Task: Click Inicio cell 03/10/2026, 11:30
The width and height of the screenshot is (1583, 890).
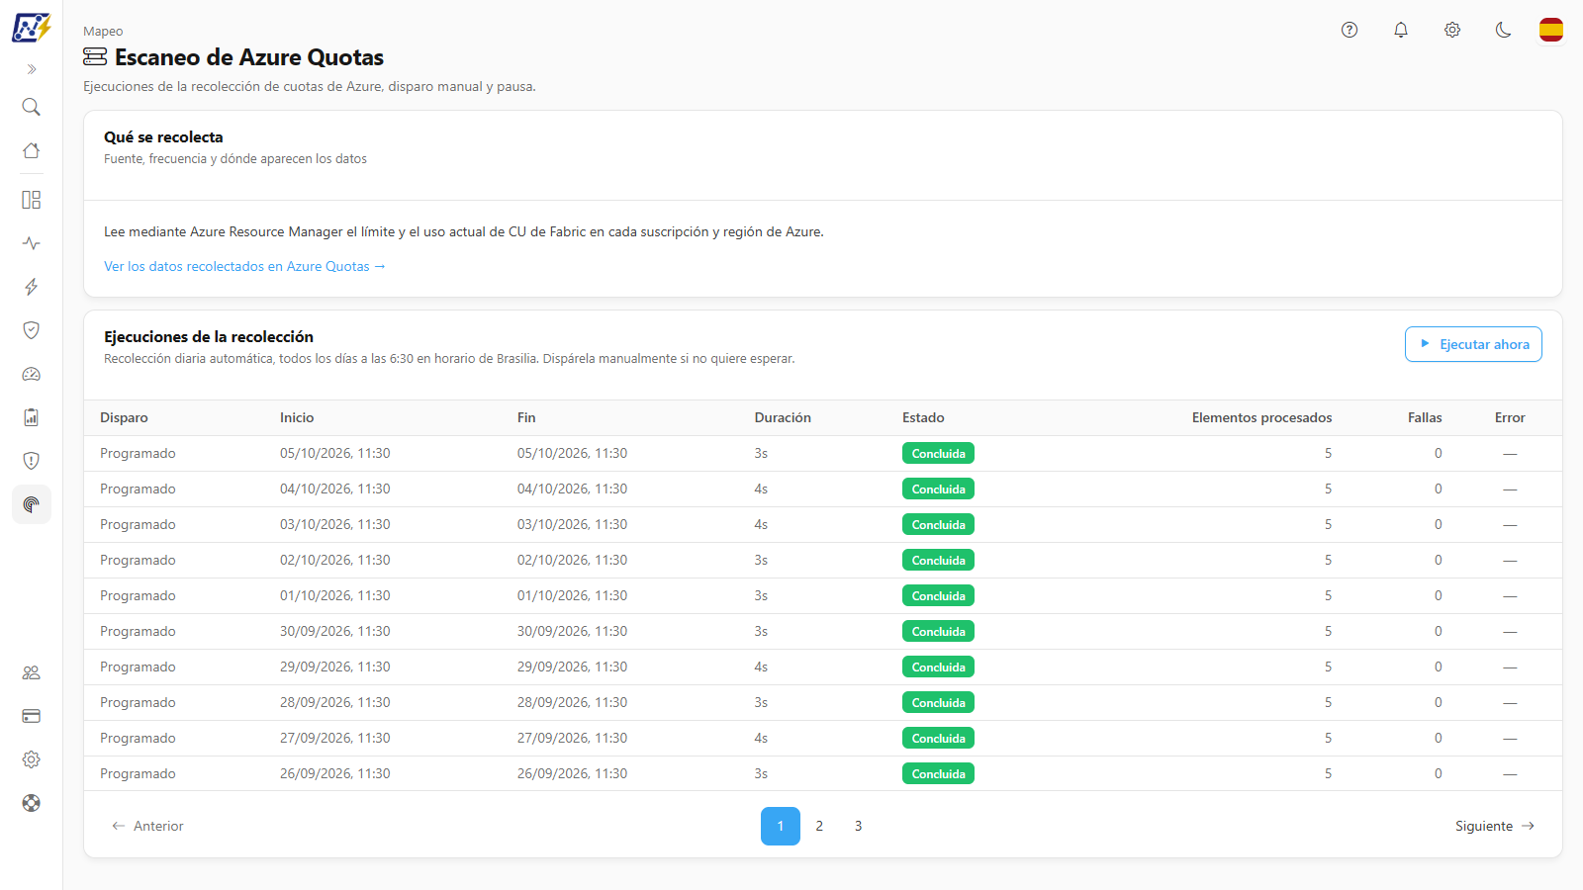Action: click(334, 524)
